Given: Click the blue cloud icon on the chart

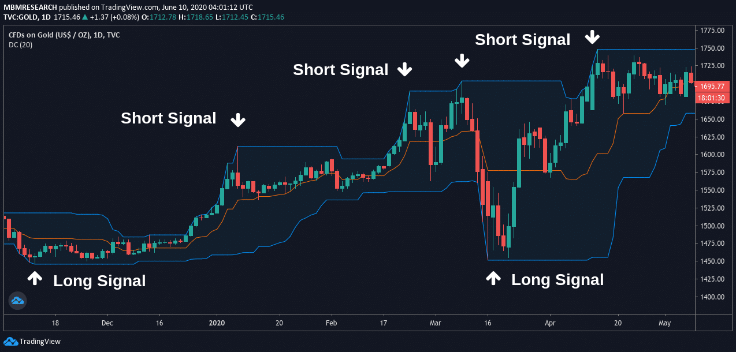Looking at the screenshot, I should pos(17,301).
